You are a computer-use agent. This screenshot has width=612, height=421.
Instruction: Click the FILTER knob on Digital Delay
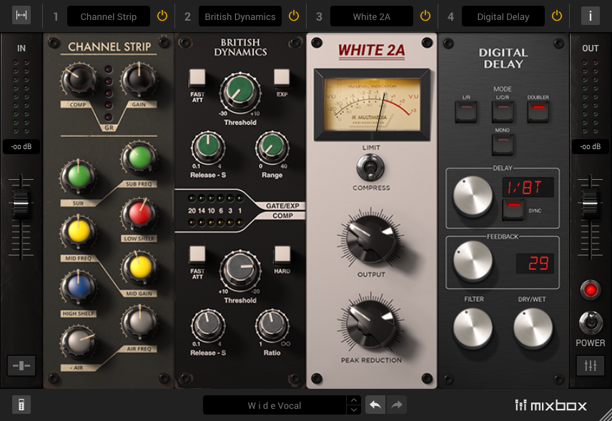(x=473, y=328)
